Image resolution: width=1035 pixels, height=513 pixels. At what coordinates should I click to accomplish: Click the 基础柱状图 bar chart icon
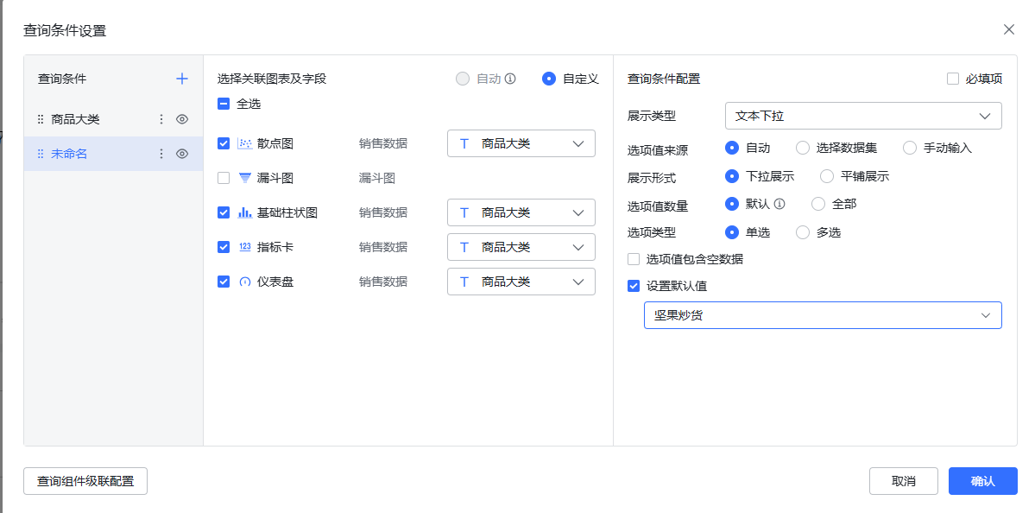click(x=245, y=212)
